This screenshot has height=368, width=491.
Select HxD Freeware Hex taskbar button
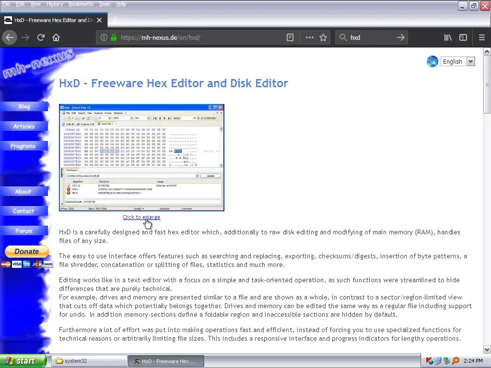pyautogui.click(x=166, y=361)
